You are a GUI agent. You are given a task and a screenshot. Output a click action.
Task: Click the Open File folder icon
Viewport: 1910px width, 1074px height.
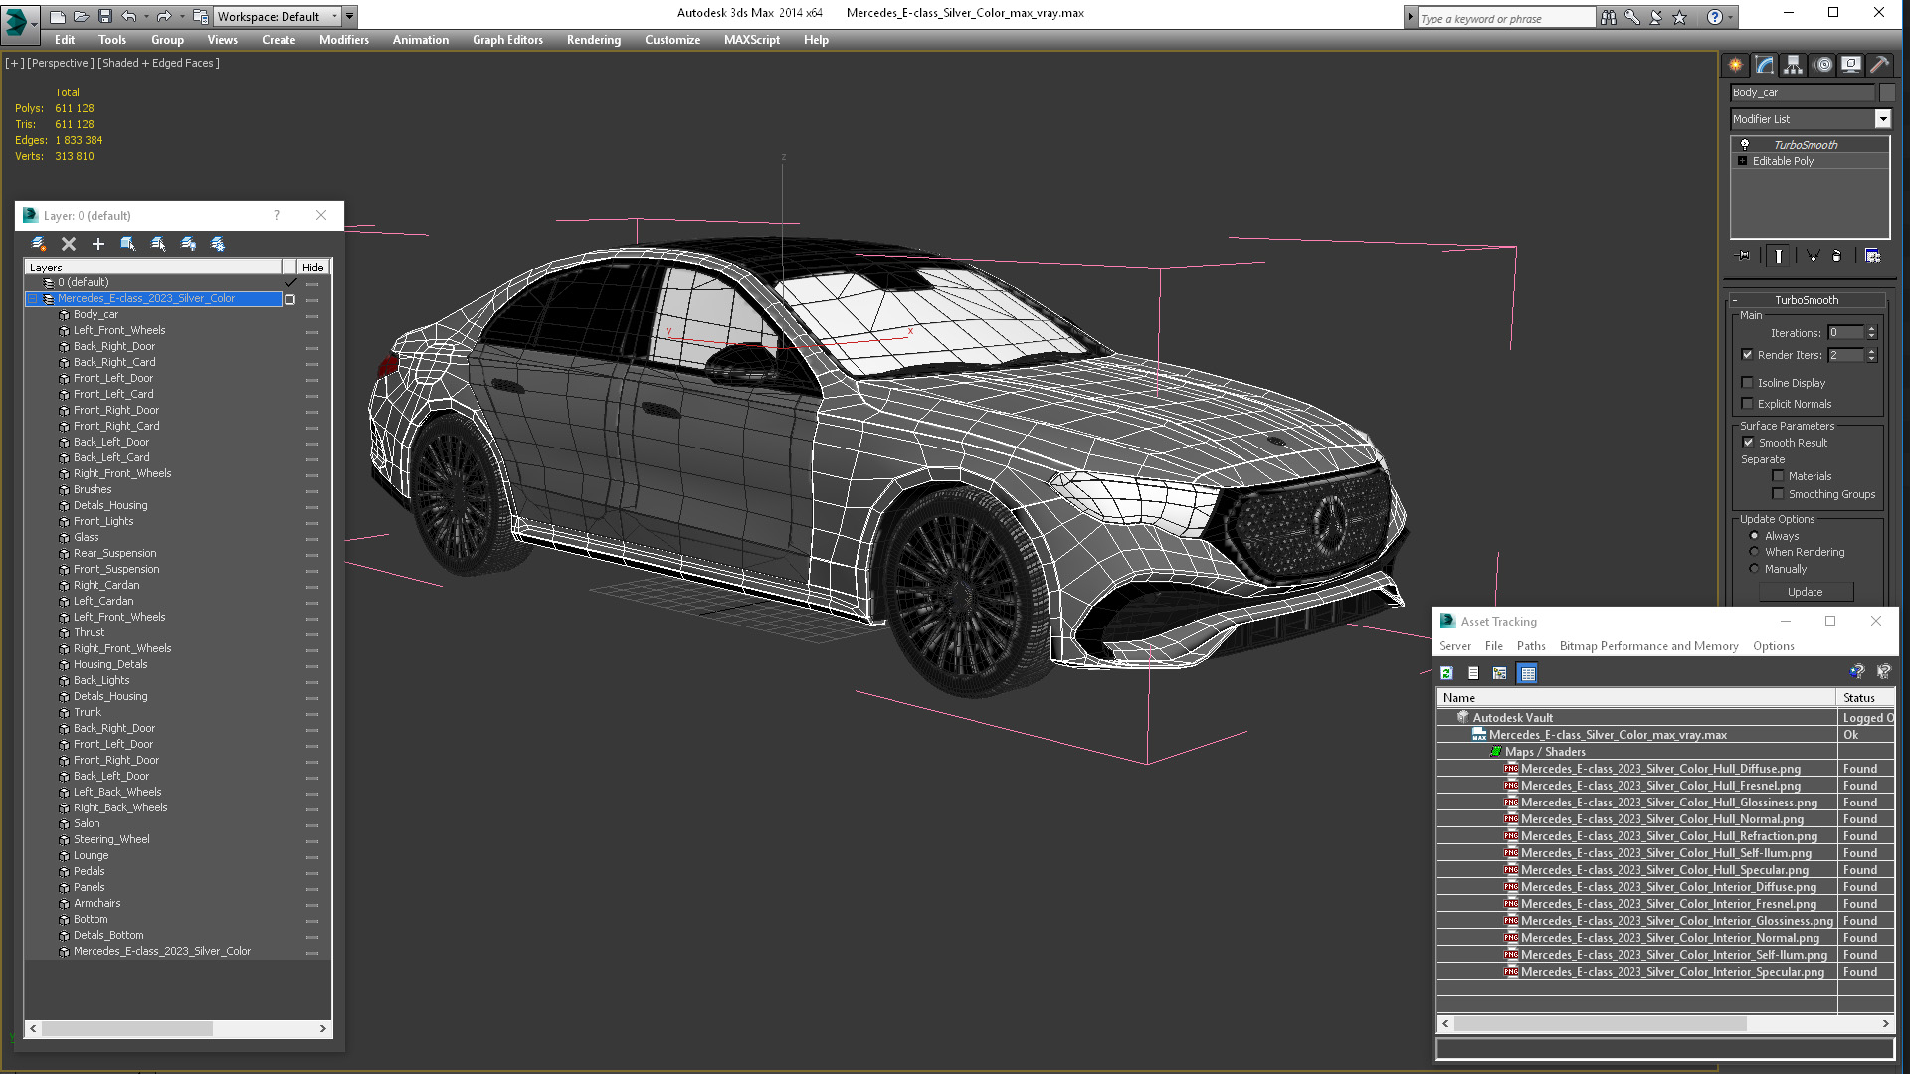pos(82,17)
